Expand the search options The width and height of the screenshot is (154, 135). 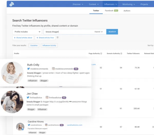click(x=99, y=32)
